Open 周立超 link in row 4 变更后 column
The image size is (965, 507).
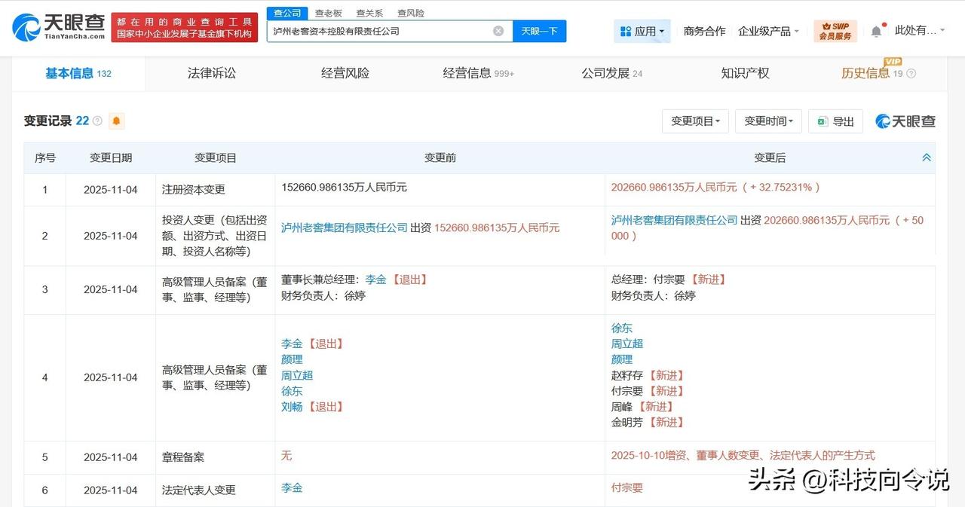[627, 344]
